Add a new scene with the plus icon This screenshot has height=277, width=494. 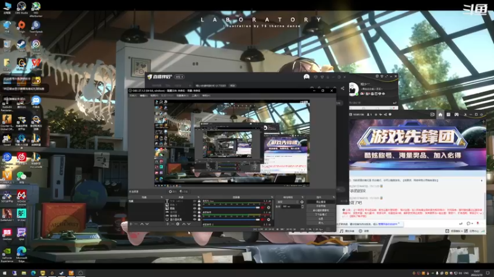coord(131,224)
